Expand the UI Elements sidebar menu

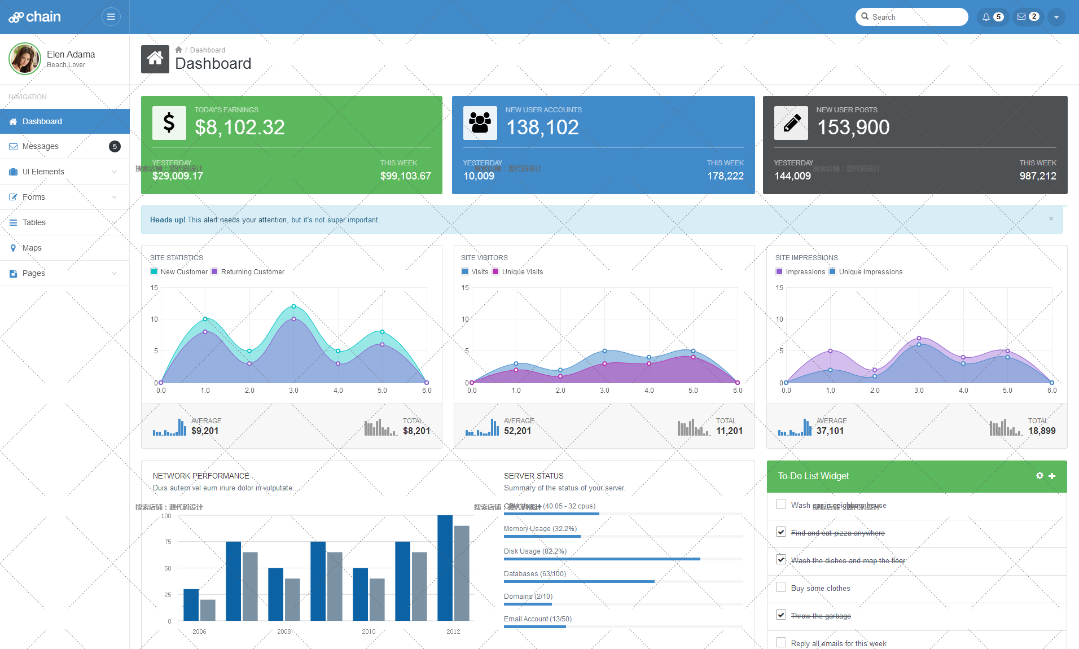pyautogui.click(x=65, y=172)
